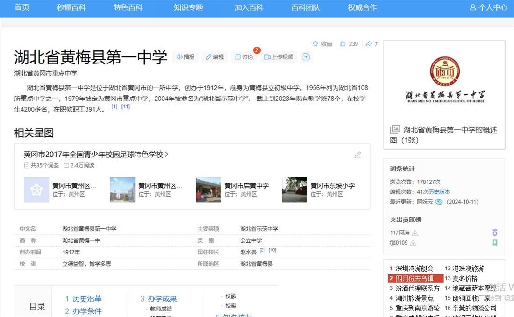Open the 权威合作 menu item
Image resolution: width=514 pixels, height=317 pixels.
click(x=362, y=7)
